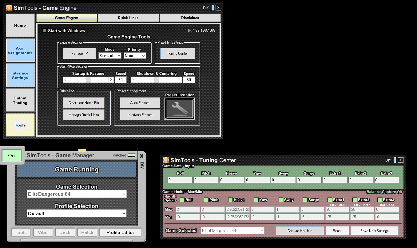Click Save New Settings button
The height and width of the screenshot is (248, 417).
[375, 231]
